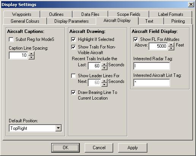Enable Show Leader Lines For Next checkbox

coord(73,76)
